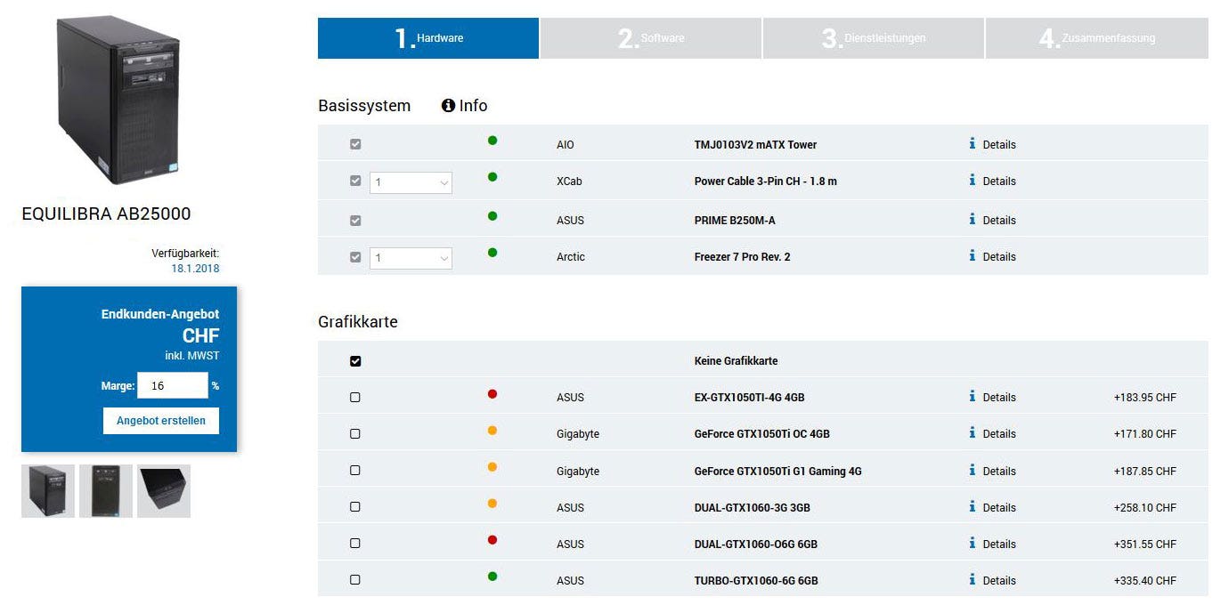The width and height of the screenshot is (1229, 605).
Task: Click orange dot for GeForce GTX1050Ti G1 Gaming
Action: click(x=492, y=467)
